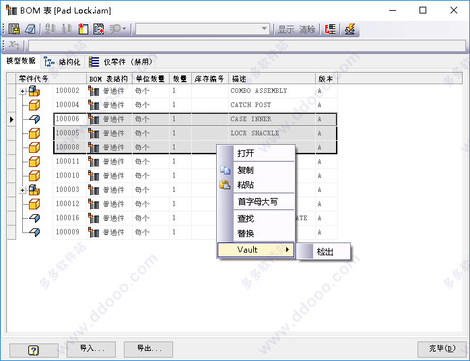Click the part icon for row 100010
This screenshot has height=361, width=470.
tap(34, 176)
